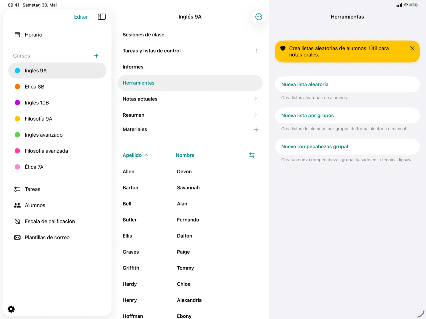Add materials with plus icon
Image resolution: width=426 pixels, height=319 pixels.
pyautogui.click(x=256, y=129)
